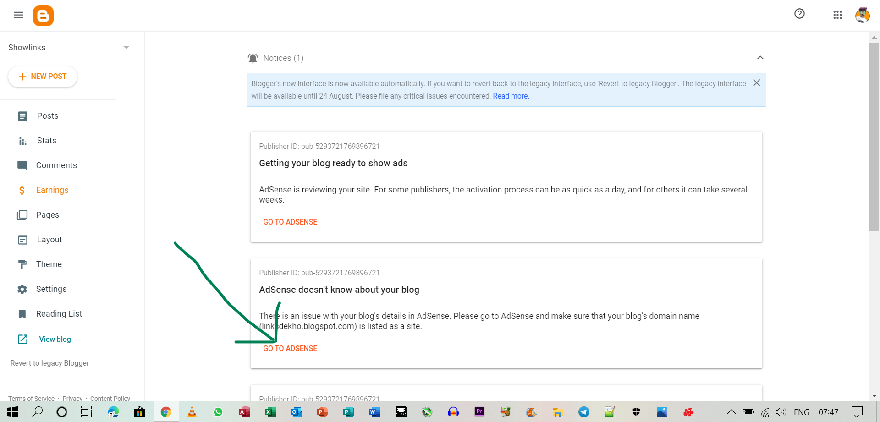Image resolution: width=880 pixels, height=422 pixels.
Task: Open the Privacy link
Action: (x=72, y=399)
